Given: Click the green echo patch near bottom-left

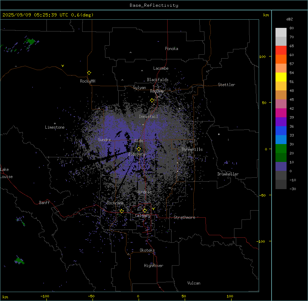Looking at the screenshot, I should click(x=19, y=261).
